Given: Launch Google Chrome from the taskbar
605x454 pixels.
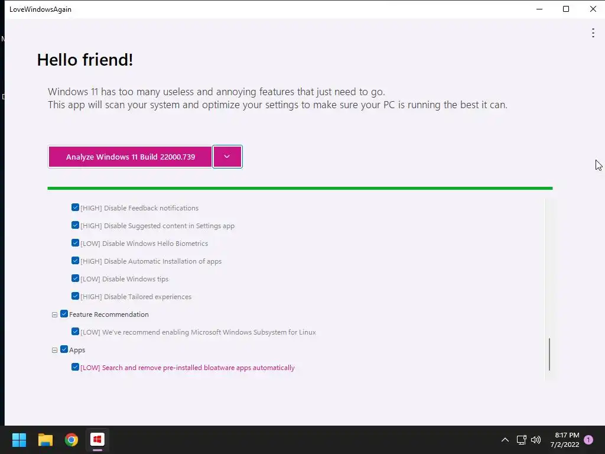Looking at the screenshot, I should 71,440.
